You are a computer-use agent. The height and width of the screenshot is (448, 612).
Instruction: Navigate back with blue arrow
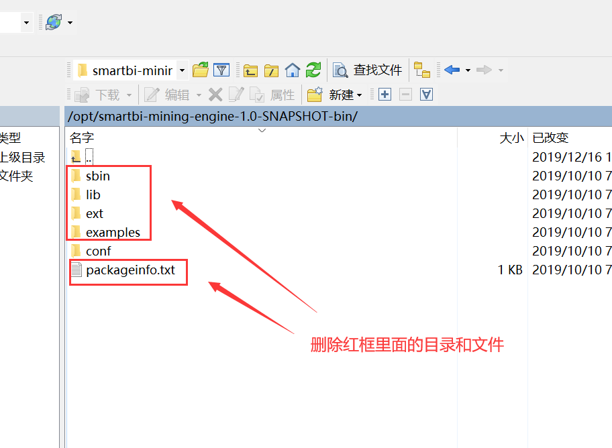pos(452,70)
